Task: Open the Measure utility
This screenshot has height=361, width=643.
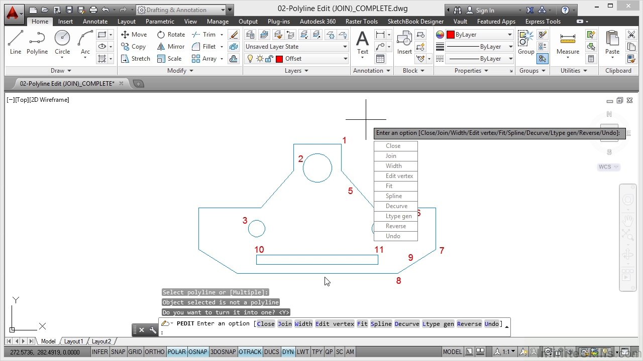Action: [568, 43]
